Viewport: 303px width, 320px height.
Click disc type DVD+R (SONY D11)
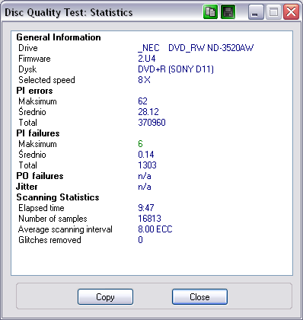coord(176,69)
